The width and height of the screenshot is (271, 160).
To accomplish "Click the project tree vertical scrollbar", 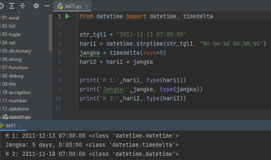I will [x=50, y=33].
